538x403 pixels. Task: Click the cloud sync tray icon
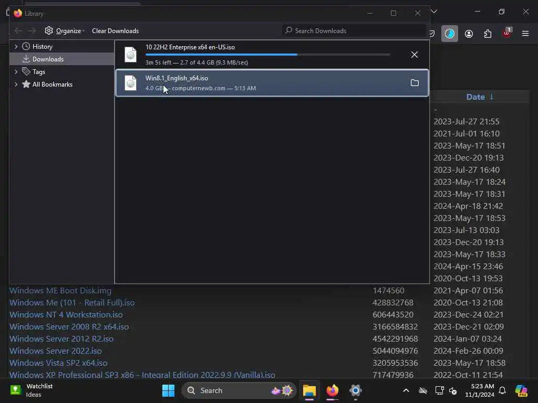click(x=423, y=390)
